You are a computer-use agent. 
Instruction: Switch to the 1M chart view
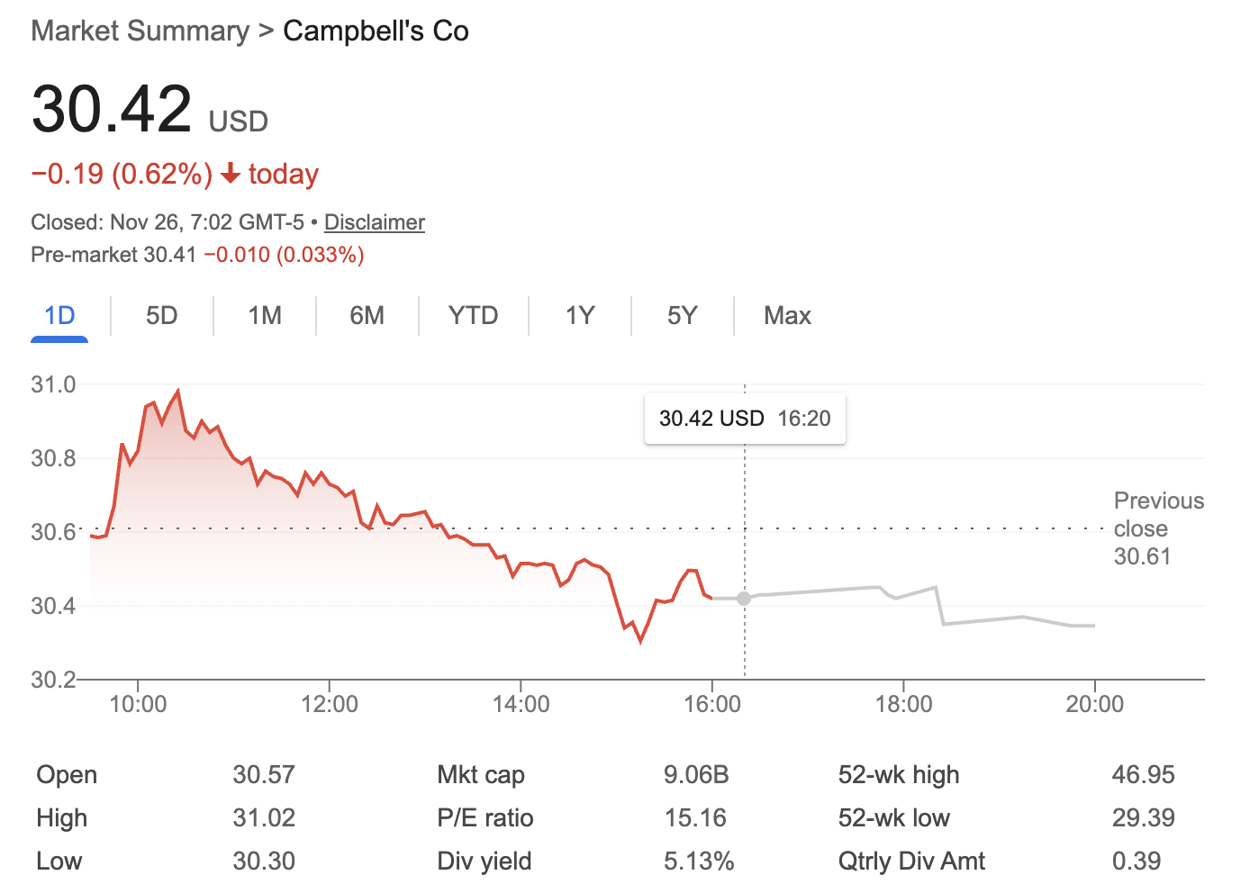coord(264,316)
